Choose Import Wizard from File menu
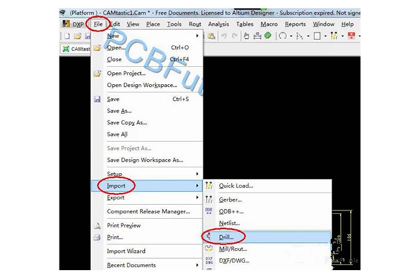This screenshot has width=420, height=280. click(126, 251)
